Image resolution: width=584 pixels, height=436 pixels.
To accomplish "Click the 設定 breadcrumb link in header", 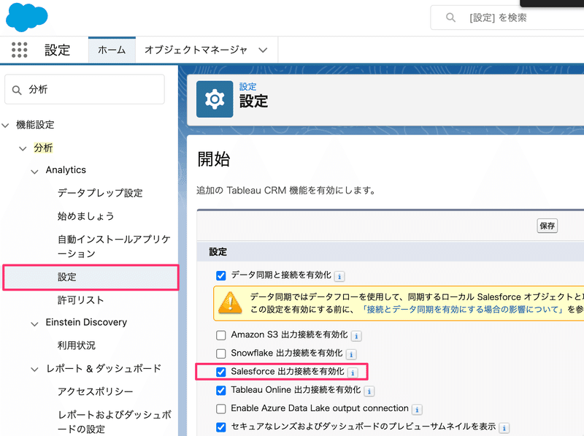I will [x=247, y=87].
